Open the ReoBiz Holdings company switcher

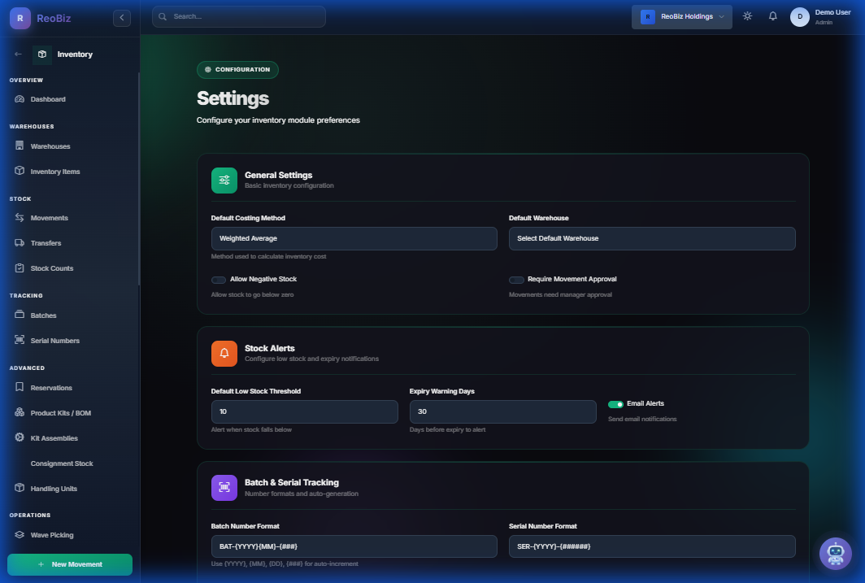681,15
